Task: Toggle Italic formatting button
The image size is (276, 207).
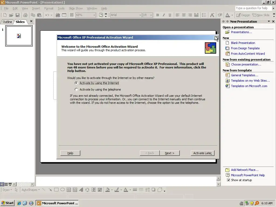Action: 164,15
